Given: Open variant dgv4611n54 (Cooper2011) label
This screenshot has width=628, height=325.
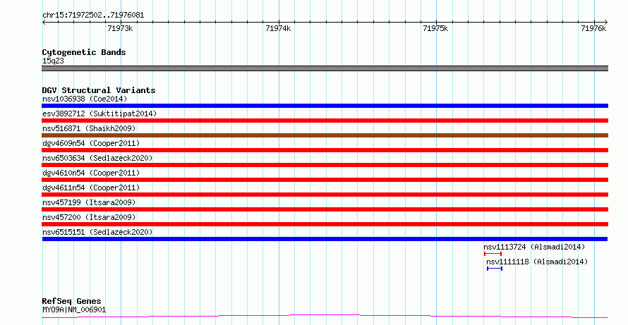Looking at the screenshot, I should pyautogui.click(x=91, y=188).
